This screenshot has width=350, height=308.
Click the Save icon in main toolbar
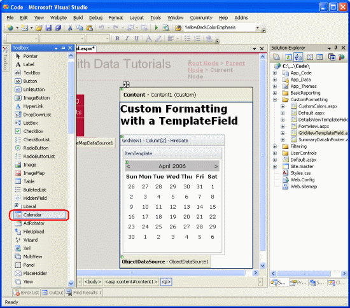[48, 27]
